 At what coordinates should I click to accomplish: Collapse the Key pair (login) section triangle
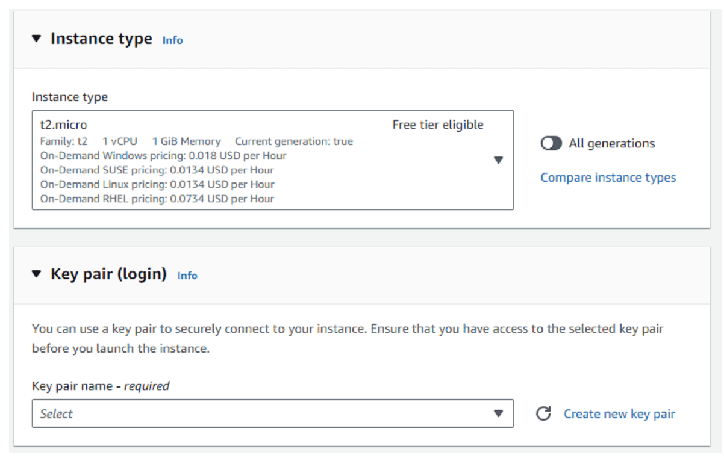click(x=37, y=274)
